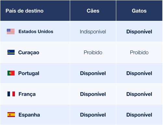Click the Espanha country name
Image resolution: width=163 pixels, height=125 pixels.
pyautogui.click(x=29, y=115)
